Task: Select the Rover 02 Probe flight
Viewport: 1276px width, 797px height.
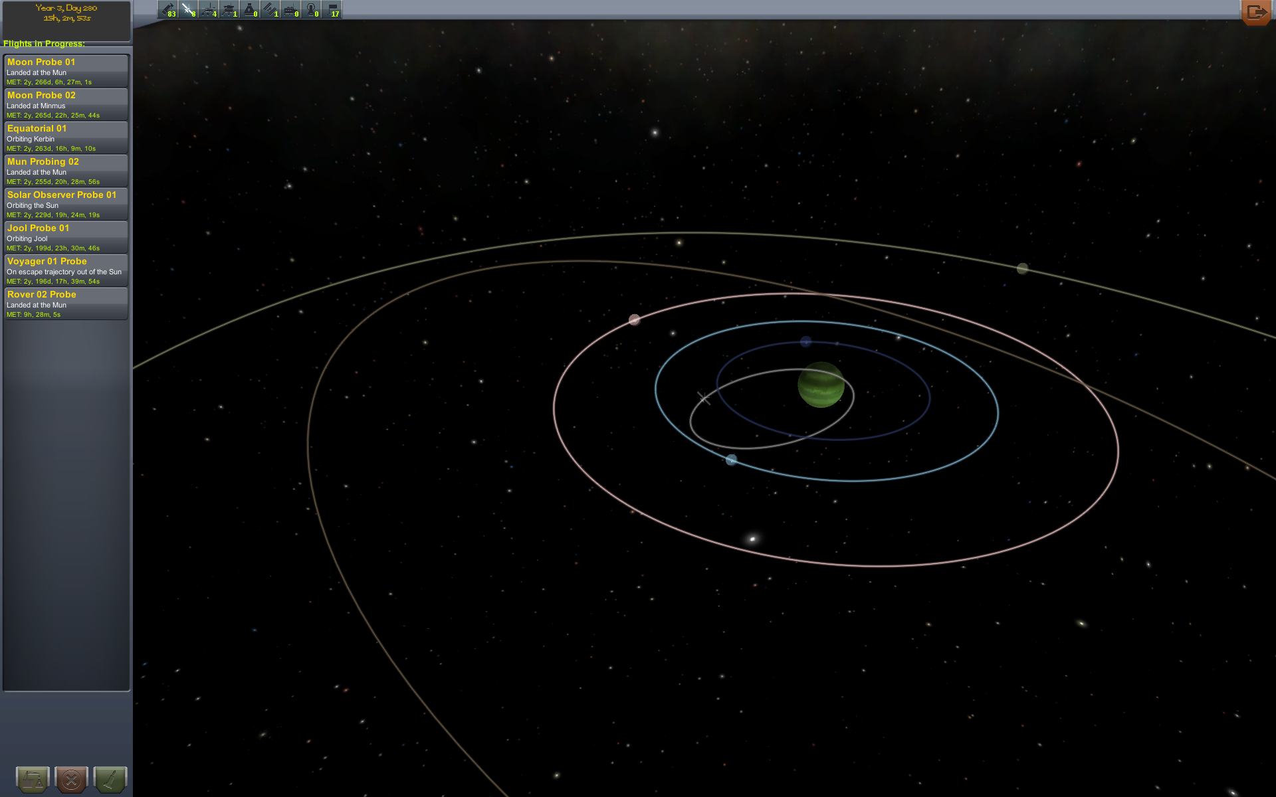Action: point(66,304)
